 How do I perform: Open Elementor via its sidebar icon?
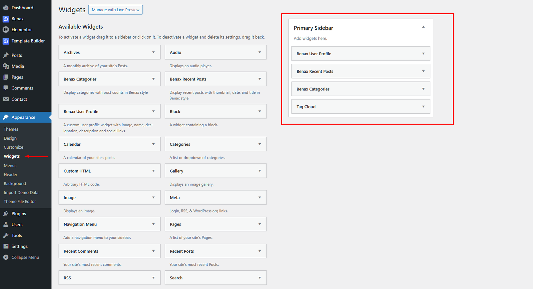[x=6, y=30]
